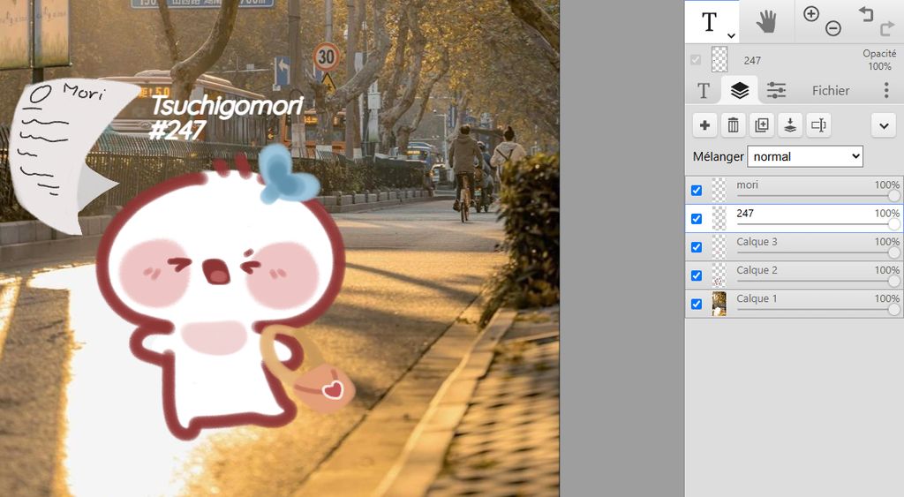Open the Adjustments sliders tab
The width and height of the screenshot is (904, 497).
tap(776, 91)
